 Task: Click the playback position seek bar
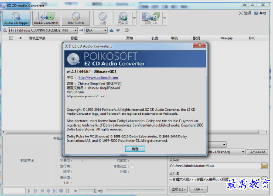135,191
